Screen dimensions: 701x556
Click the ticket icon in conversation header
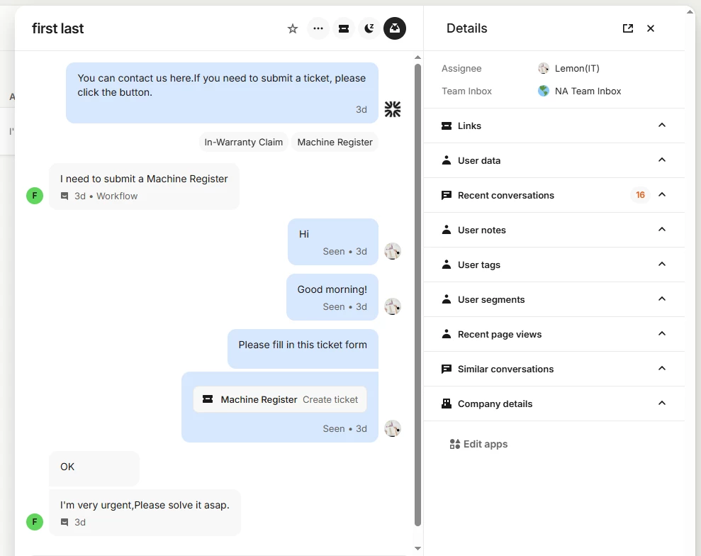(x=344, y=28)
